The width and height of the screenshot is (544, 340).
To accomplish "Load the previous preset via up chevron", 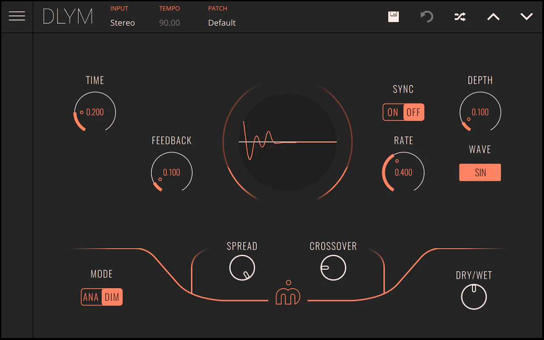I will click(x=493, y=17).
